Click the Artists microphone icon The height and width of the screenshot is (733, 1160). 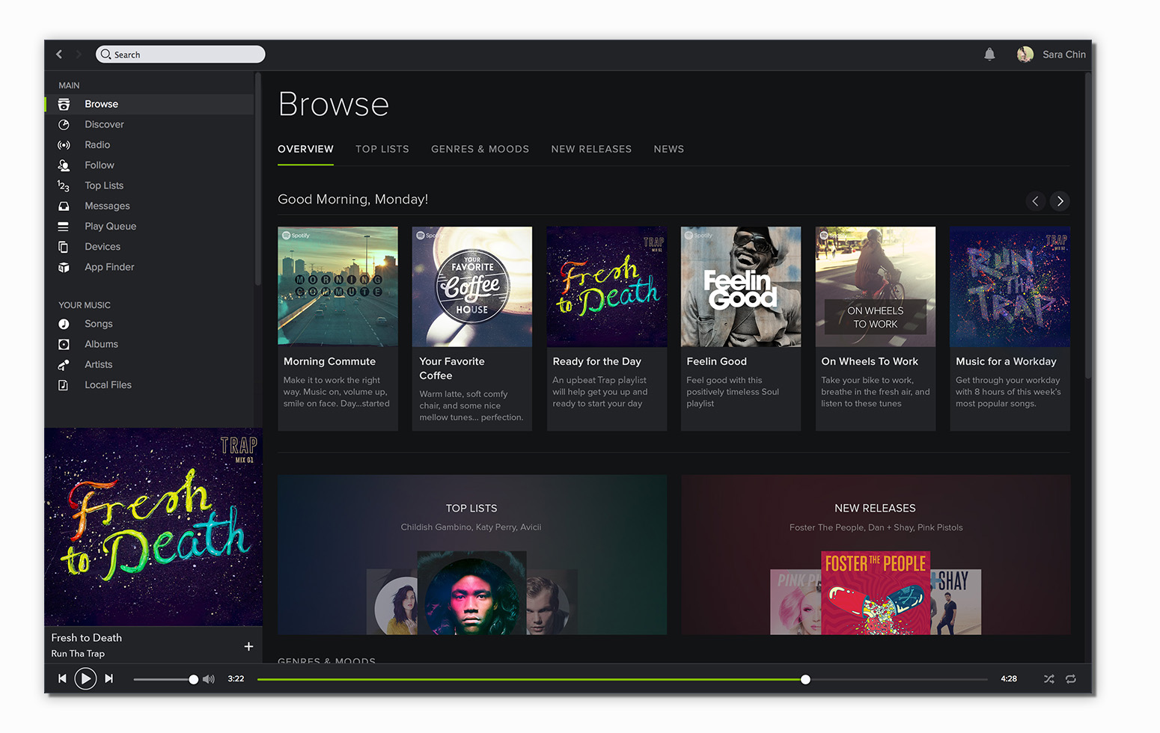(64, 365)
